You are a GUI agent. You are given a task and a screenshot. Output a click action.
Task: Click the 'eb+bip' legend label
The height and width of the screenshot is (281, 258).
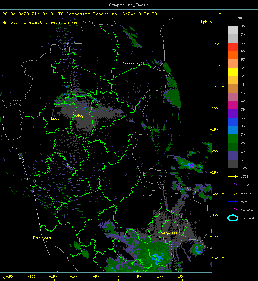pos(247,210)
